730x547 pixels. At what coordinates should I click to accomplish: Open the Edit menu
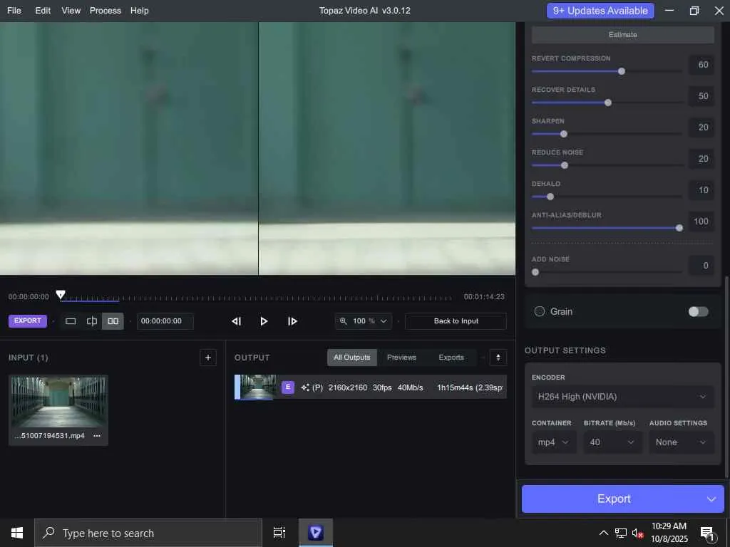pyautogui.click(x=43, y=10)
